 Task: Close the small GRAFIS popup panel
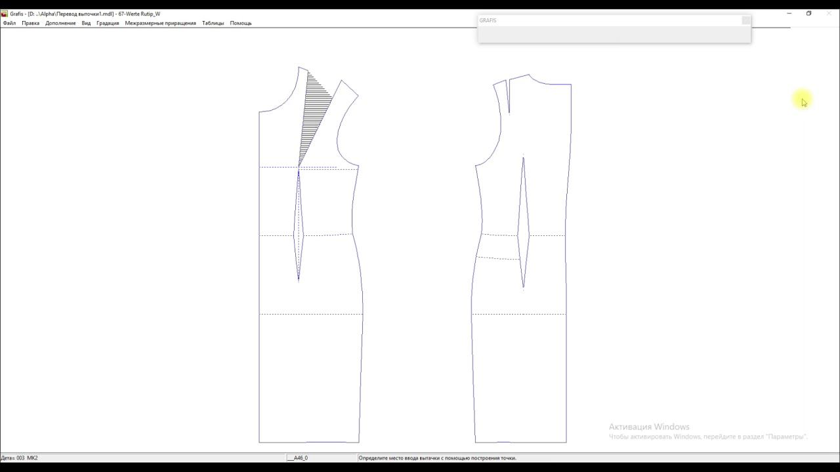745,20
